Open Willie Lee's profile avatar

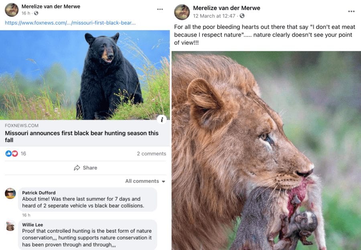pos(10,226)
